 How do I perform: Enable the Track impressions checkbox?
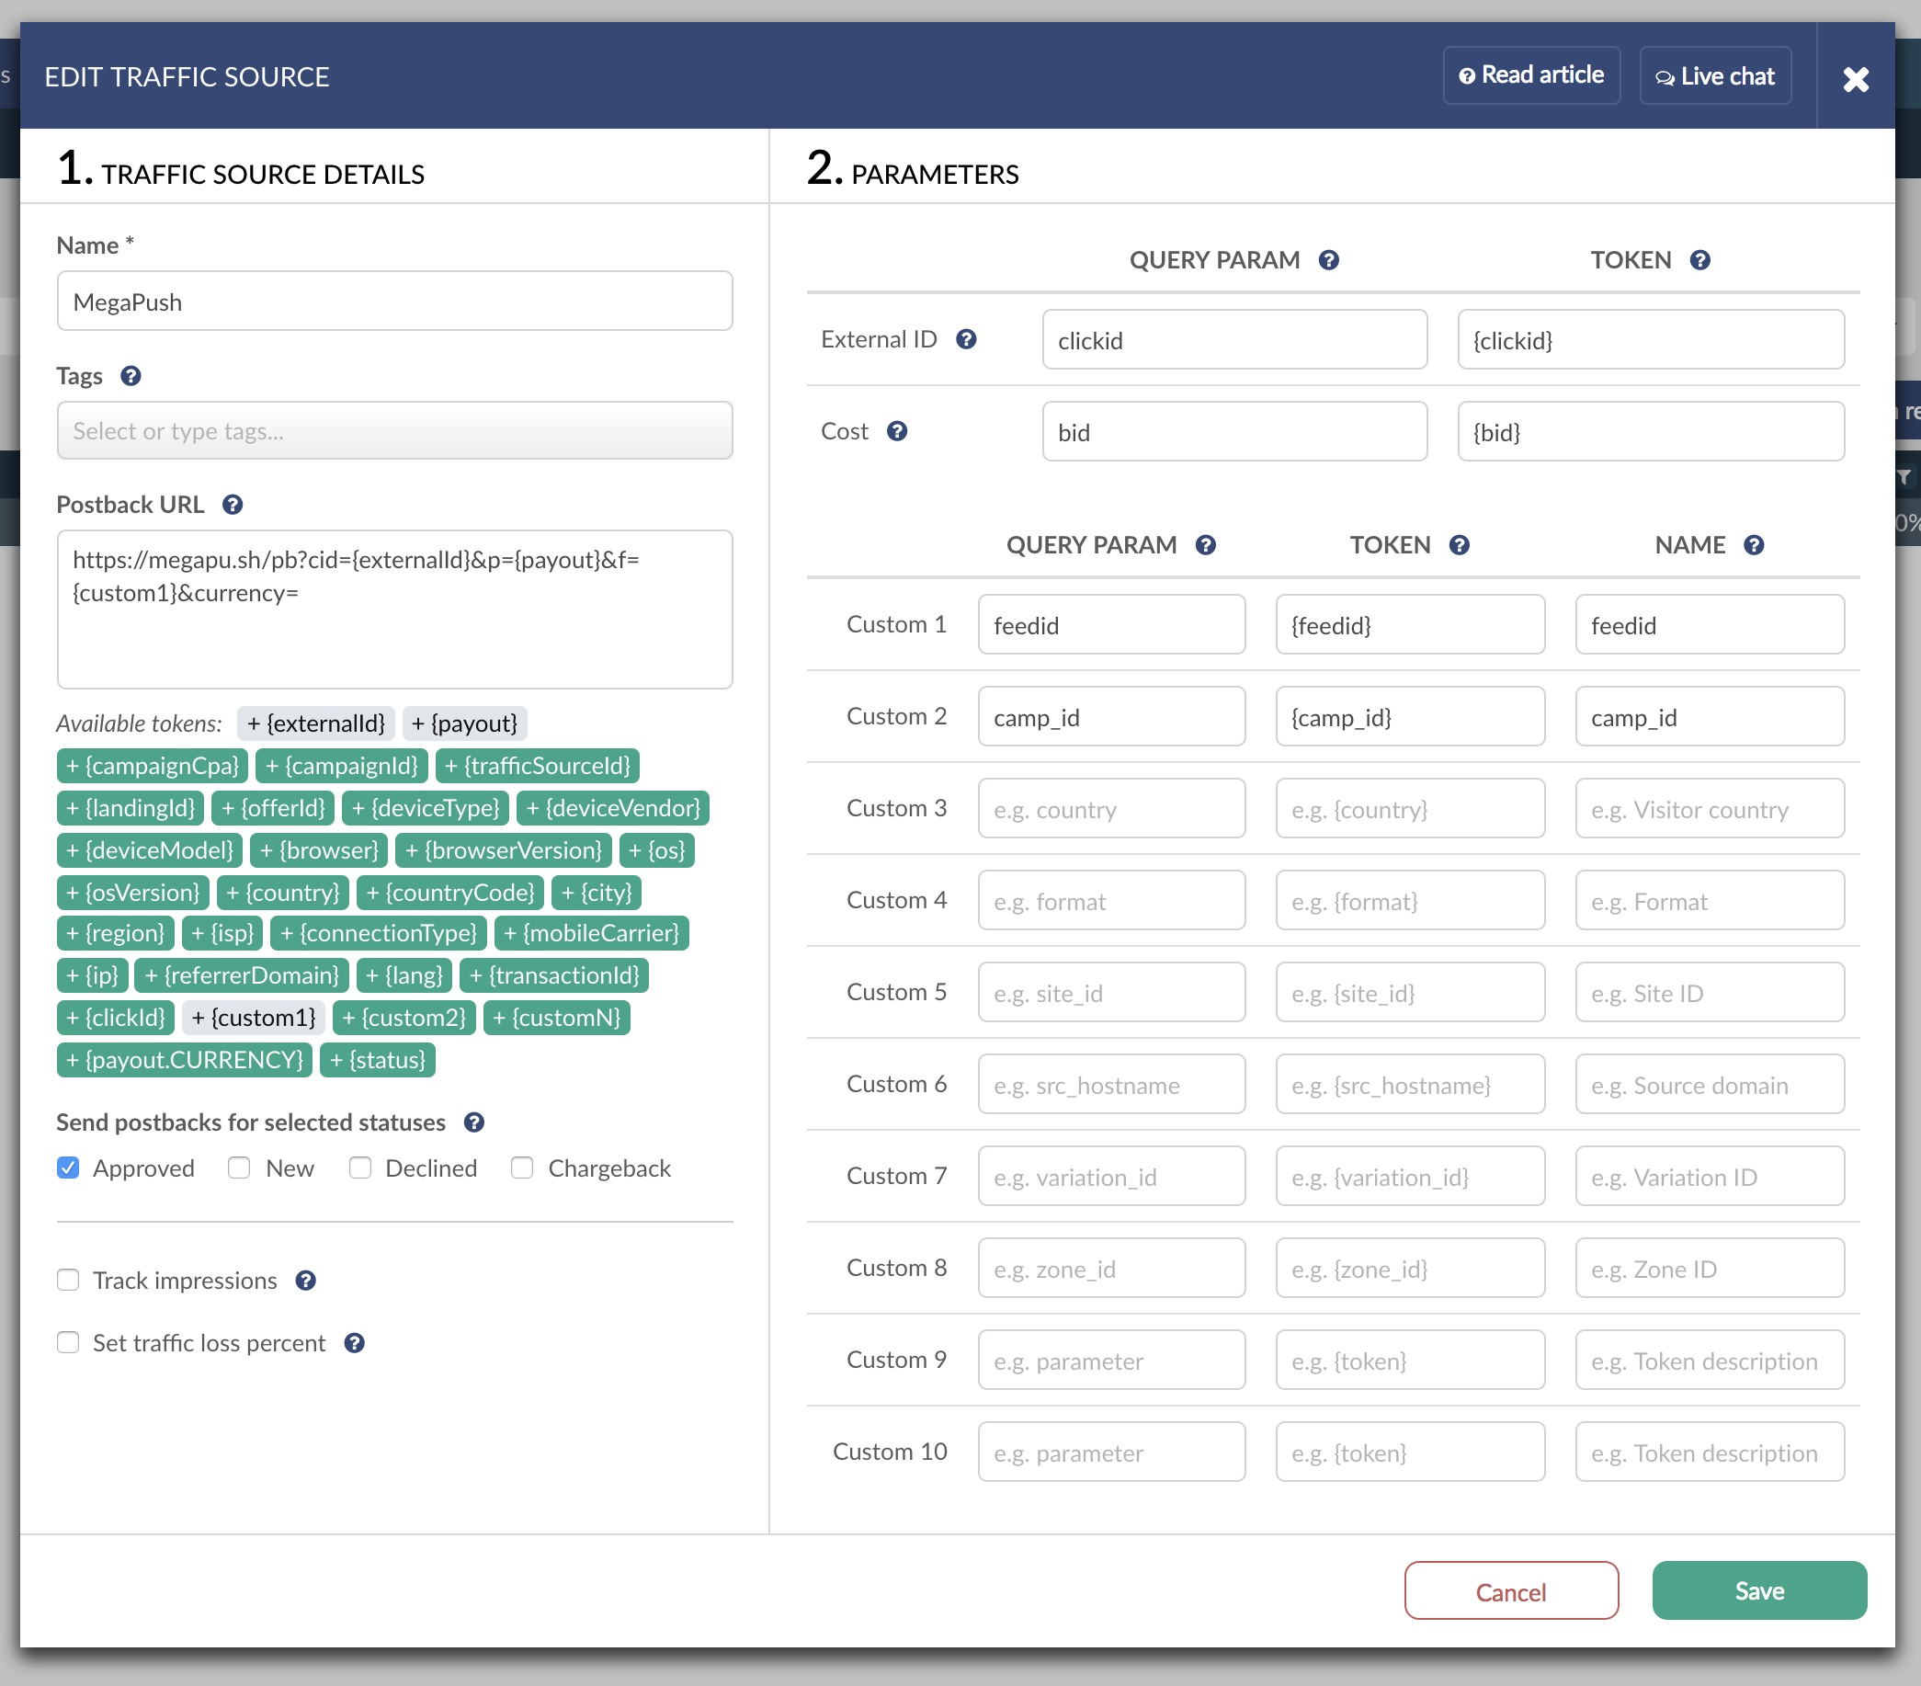pos(68,1280)
